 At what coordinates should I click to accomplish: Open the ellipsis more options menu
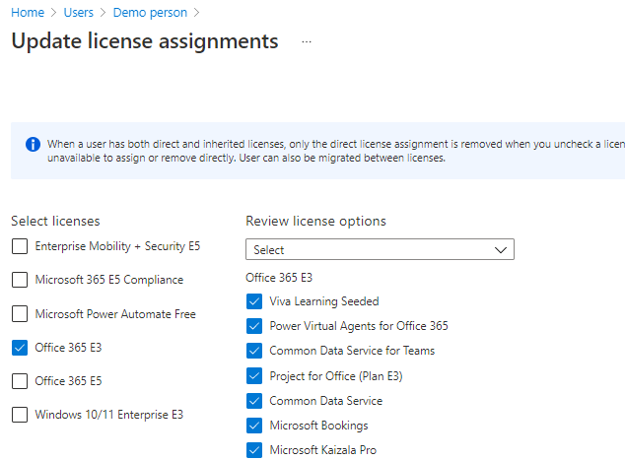[307, 42]
